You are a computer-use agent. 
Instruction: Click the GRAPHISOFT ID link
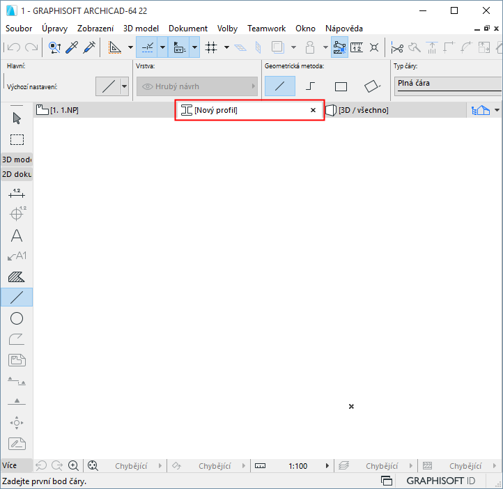click(441, 481)
